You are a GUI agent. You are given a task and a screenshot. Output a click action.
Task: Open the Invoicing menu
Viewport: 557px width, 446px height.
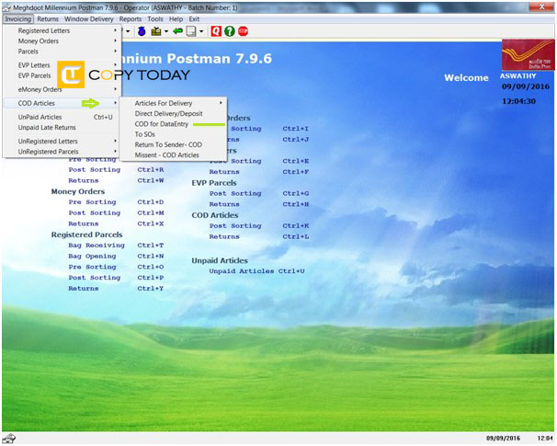pyautogui.click(x=17, y=18)
